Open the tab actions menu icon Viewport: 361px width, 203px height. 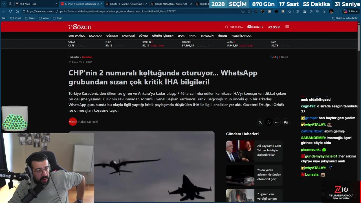(4, 4)
